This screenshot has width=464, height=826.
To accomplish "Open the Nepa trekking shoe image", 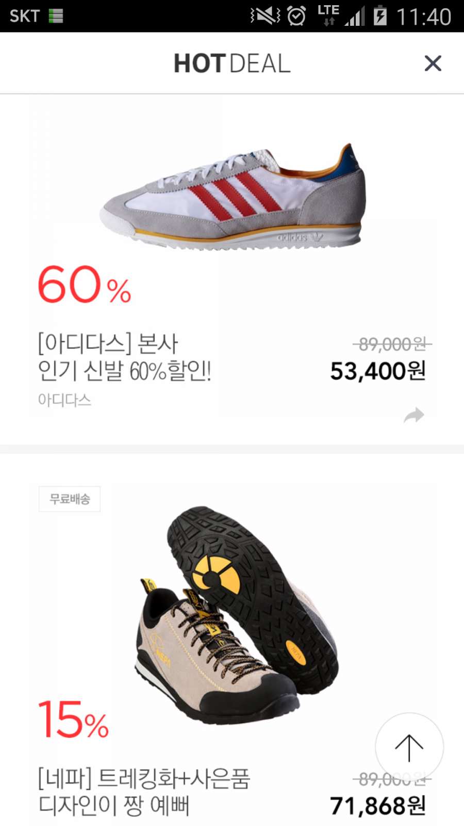I will [237, 614].
